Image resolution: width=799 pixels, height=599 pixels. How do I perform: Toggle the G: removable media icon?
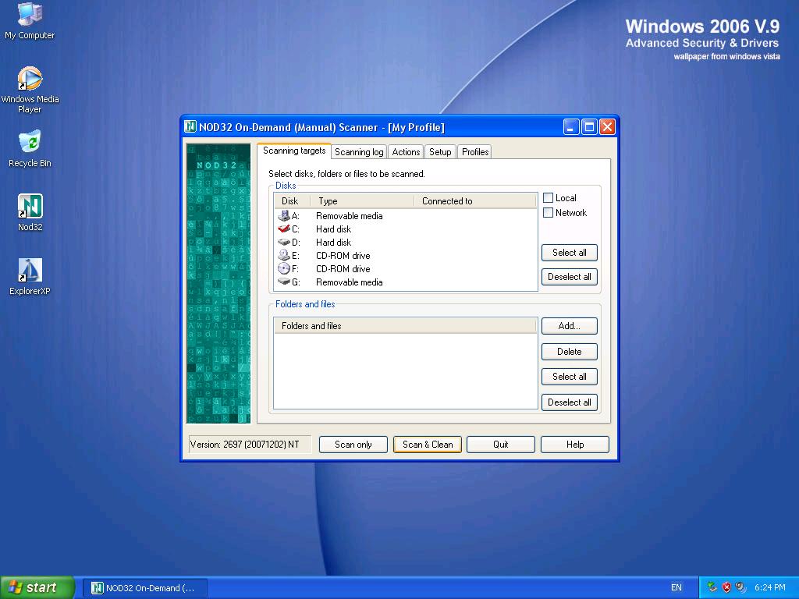click(x=284, y=282)
